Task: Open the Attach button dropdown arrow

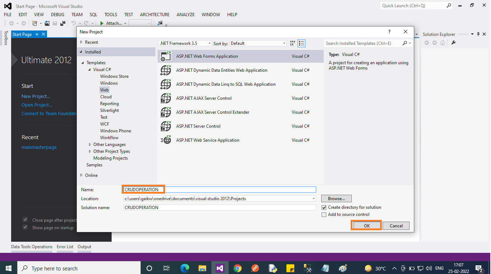Action: pos(125,23)
